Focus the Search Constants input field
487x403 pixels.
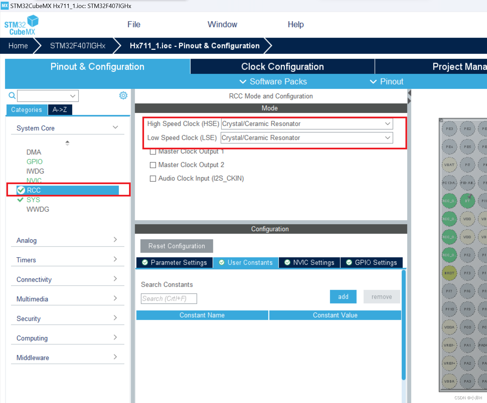(169, 299)
